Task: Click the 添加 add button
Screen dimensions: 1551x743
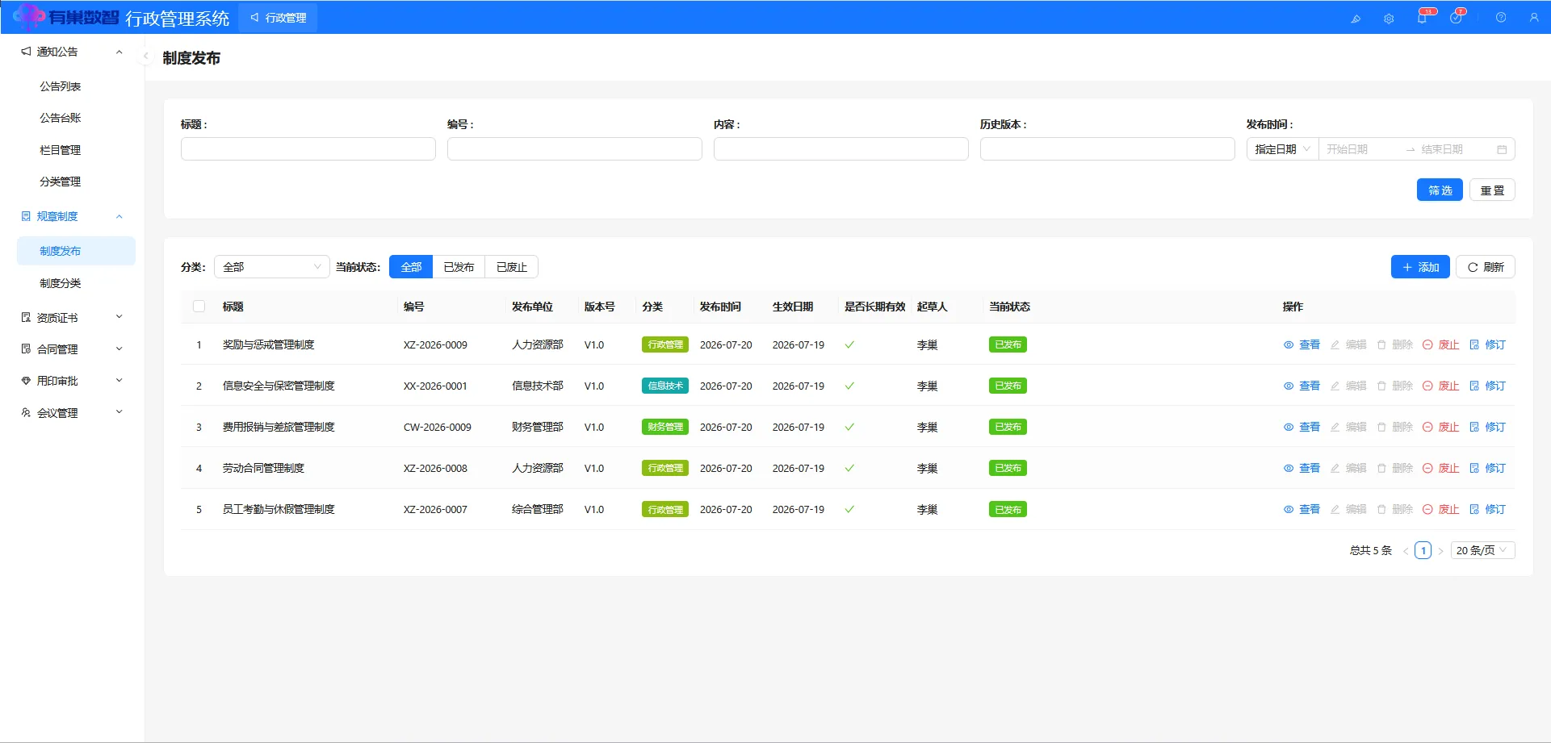Action: (x=1420, y=267)
